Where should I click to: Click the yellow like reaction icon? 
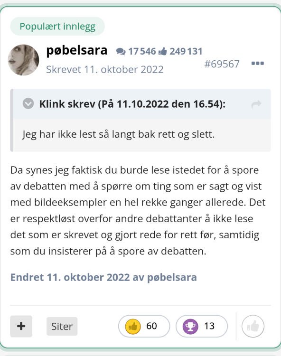tap(133, 327)
